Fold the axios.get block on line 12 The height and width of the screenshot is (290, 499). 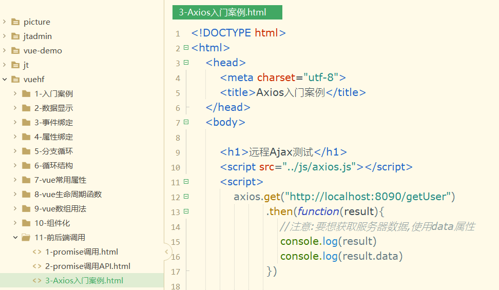[x=186, y=197]
